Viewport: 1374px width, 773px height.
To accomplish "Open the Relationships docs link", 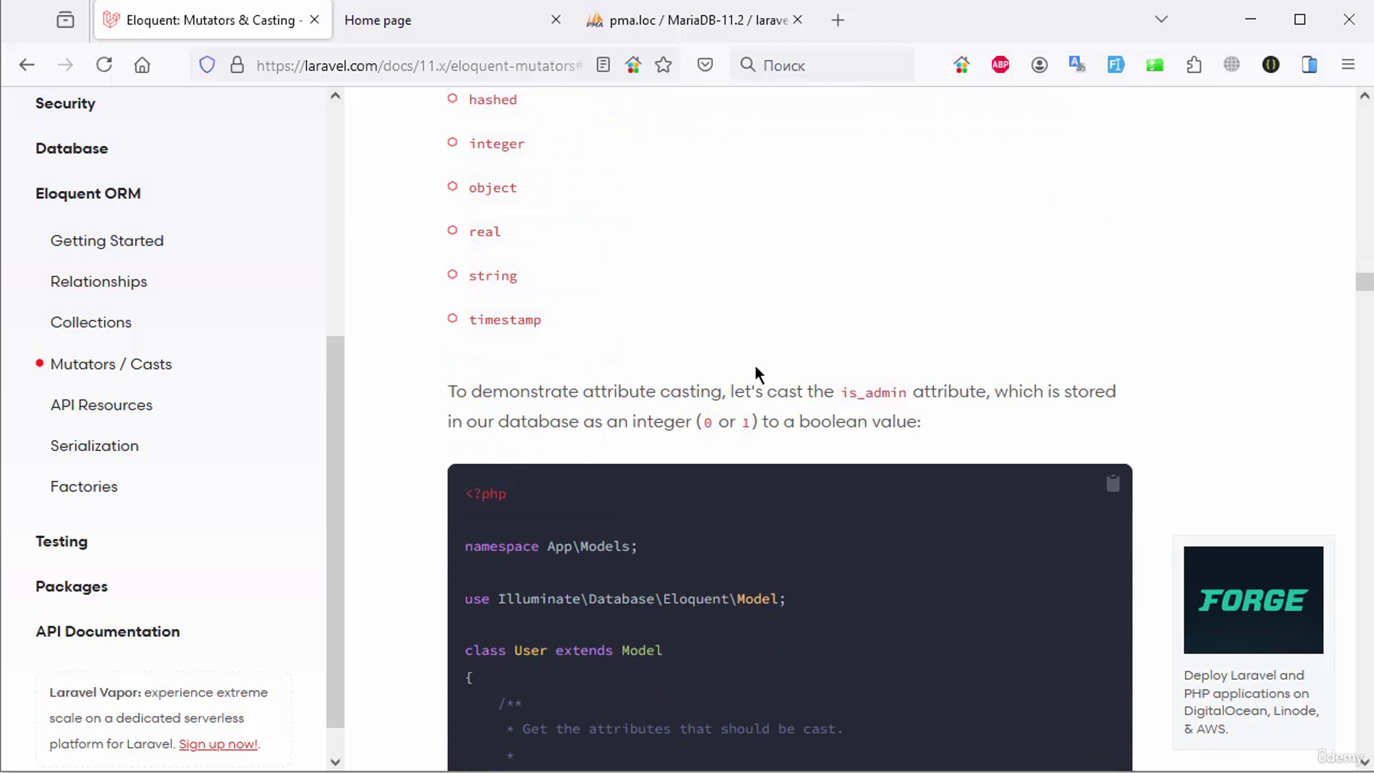I will (x=99, y=281).
